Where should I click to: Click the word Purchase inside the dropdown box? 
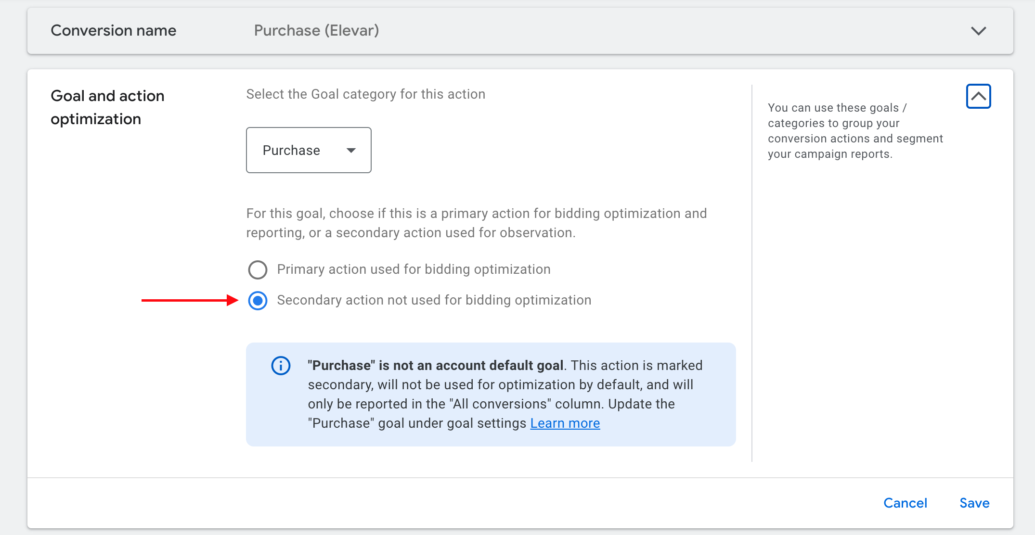click(291, 151)
